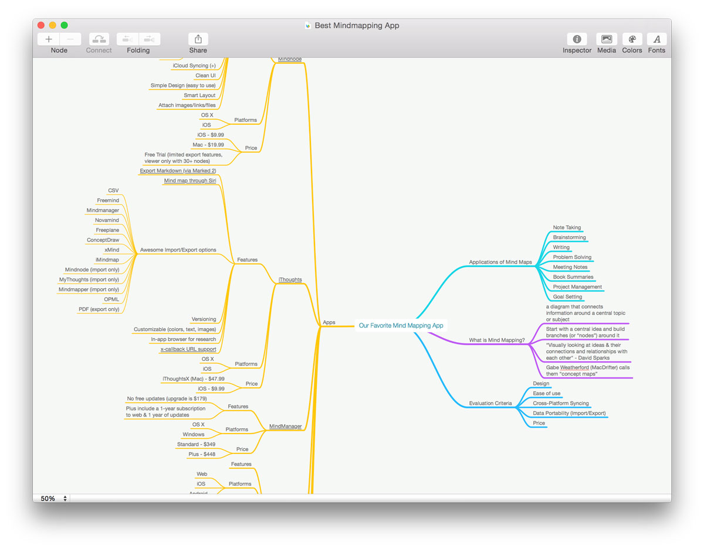The height and width of the screenshot is (549, 704).
Task: Select the Versioning node
Action: click(204, 319)
